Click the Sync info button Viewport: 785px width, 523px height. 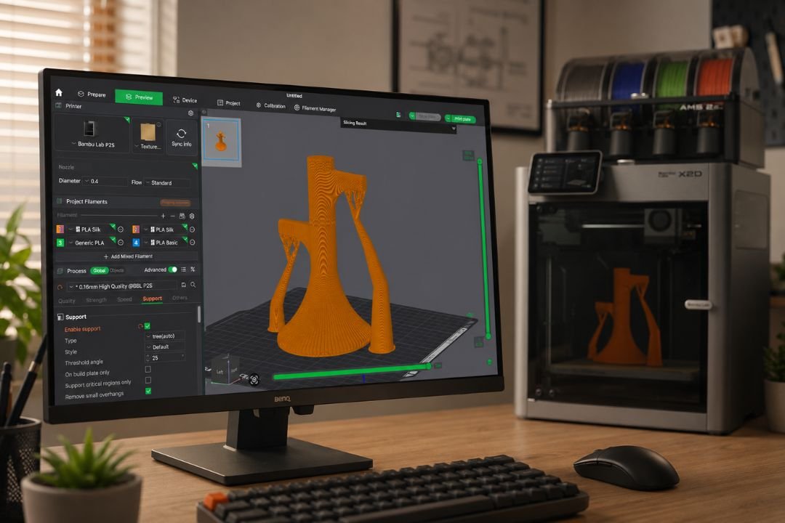coord(181,137)
